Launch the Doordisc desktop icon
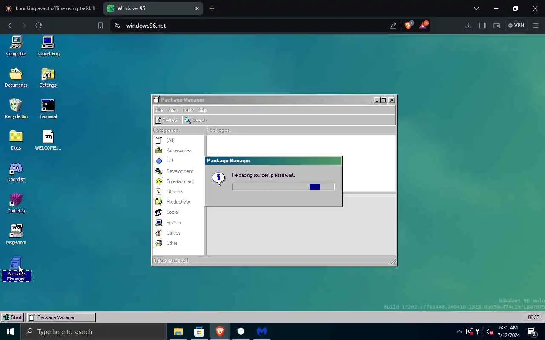 tap(16, 172)
